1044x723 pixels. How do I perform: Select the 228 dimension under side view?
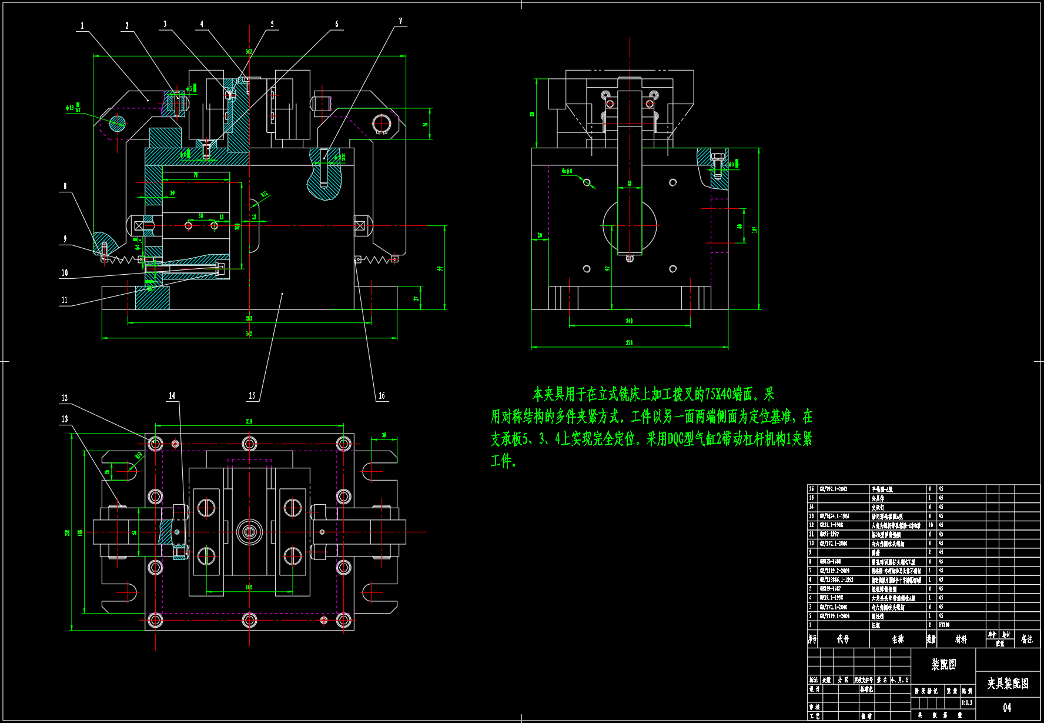[x=629, y=342]
